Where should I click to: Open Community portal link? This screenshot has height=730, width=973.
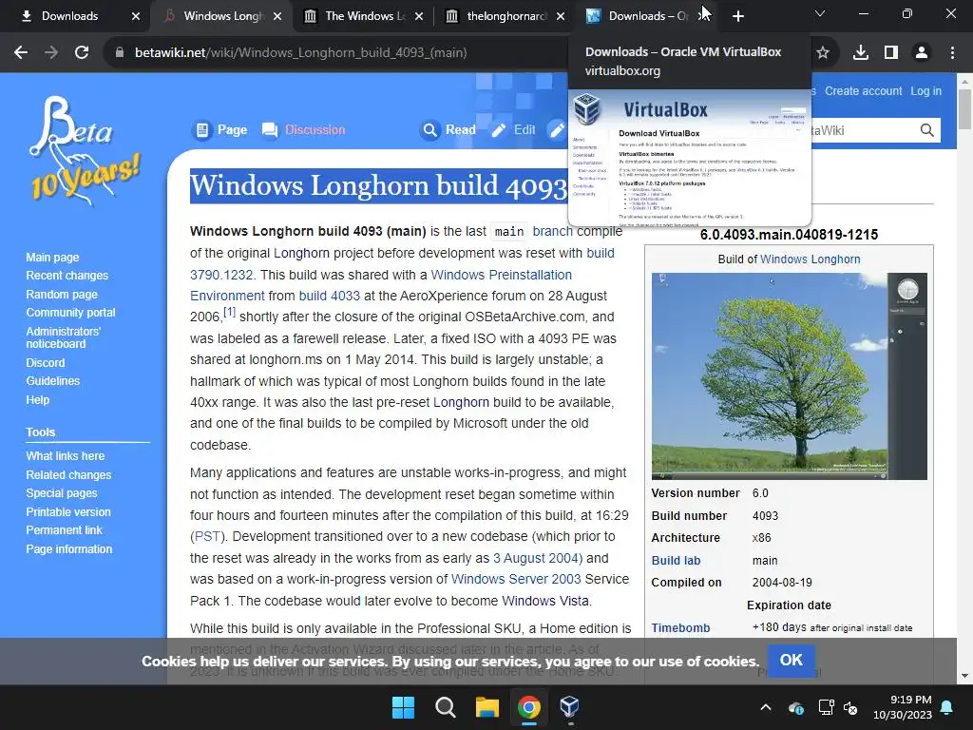point(70,312)
